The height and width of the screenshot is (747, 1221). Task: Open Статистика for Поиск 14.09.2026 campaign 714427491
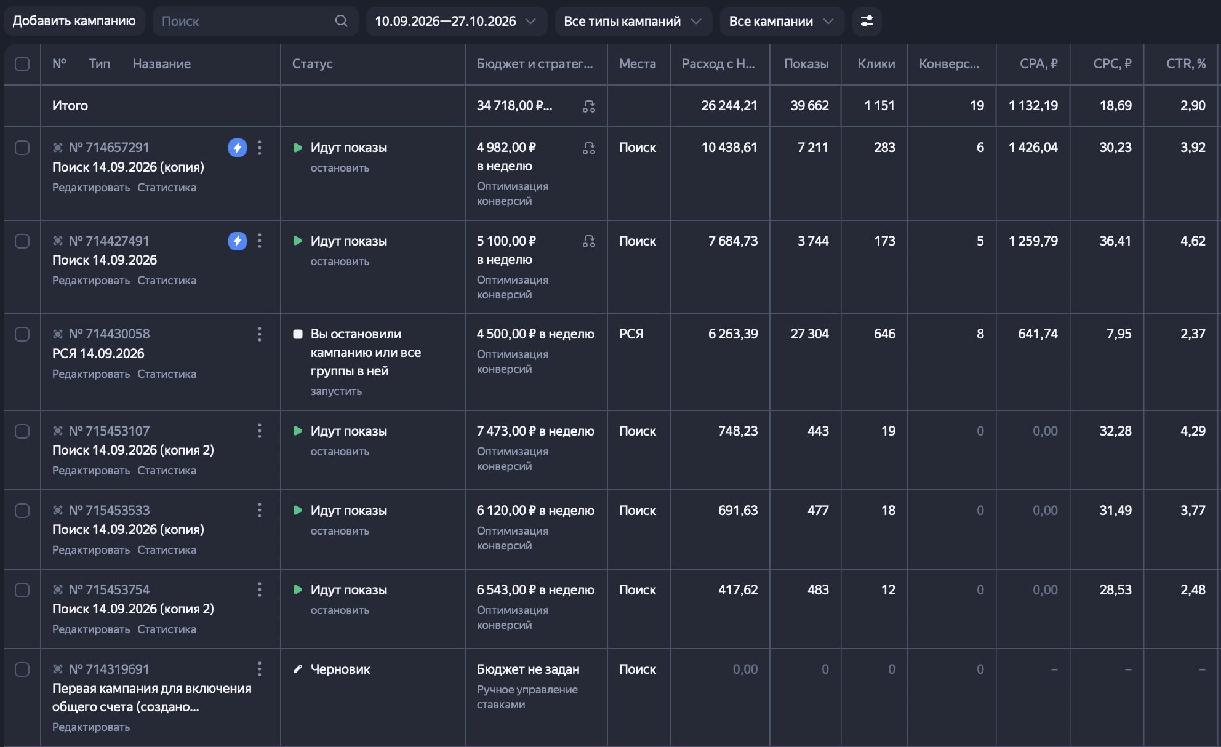(167, 281)
